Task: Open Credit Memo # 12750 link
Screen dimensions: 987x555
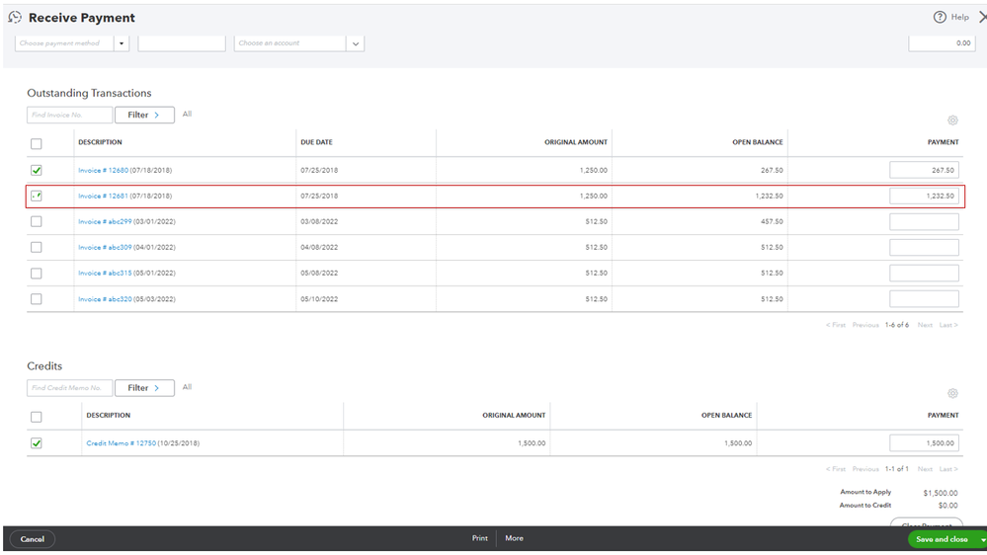Action: pyautogui.click(x=121, y=443)
